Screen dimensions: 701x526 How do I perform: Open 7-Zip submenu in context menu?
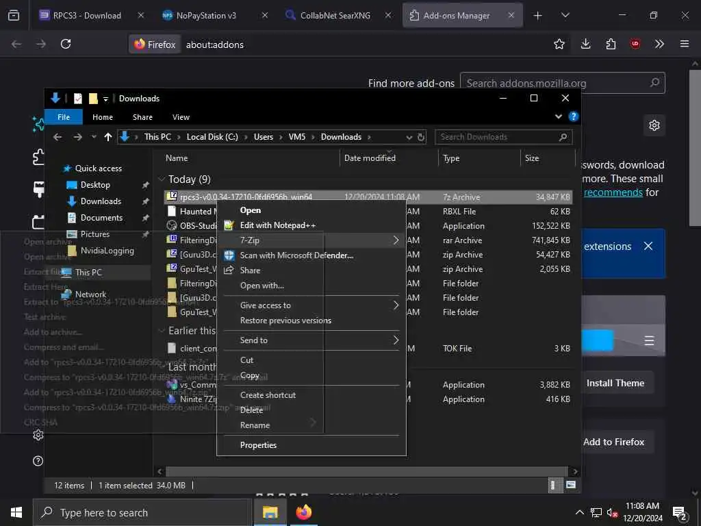coord(311,240)
